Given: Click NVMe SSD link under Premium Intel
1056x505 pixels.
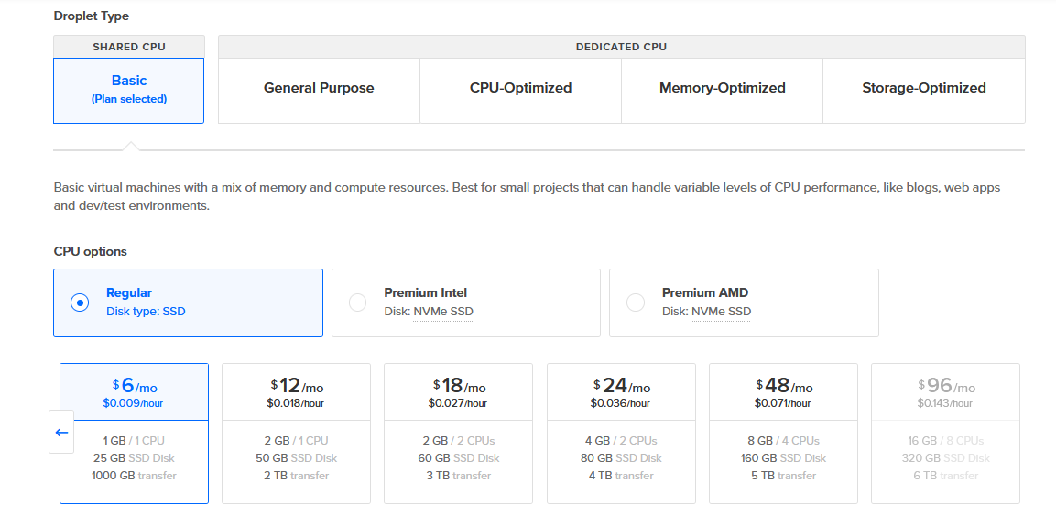Looking at the screenshot, I should tap(442, 313).
